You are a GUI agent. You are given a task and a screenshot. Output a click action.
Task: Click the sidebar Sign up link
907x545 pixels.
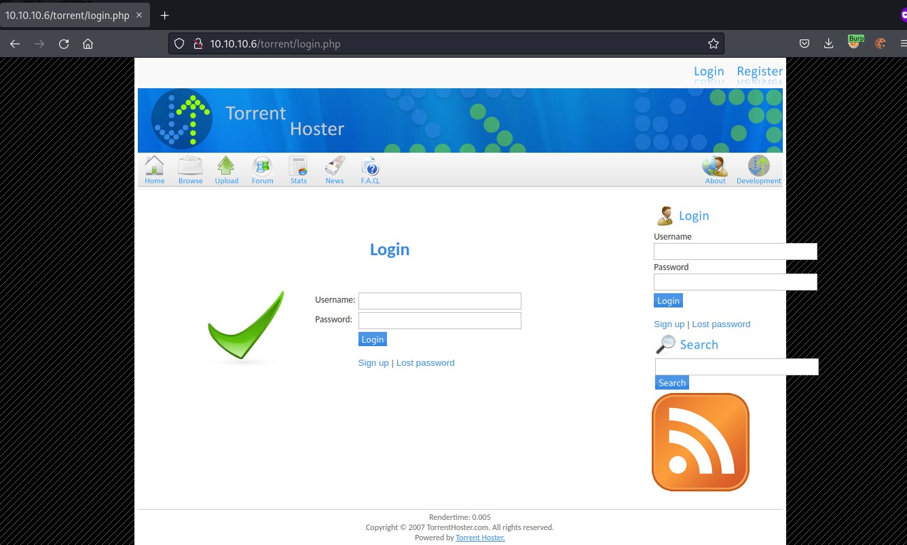669,324
